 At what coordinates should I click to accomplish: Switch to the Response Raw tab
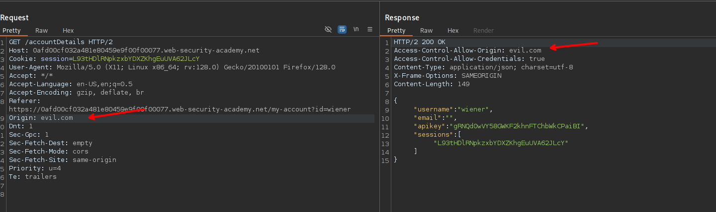pos(426,31)
